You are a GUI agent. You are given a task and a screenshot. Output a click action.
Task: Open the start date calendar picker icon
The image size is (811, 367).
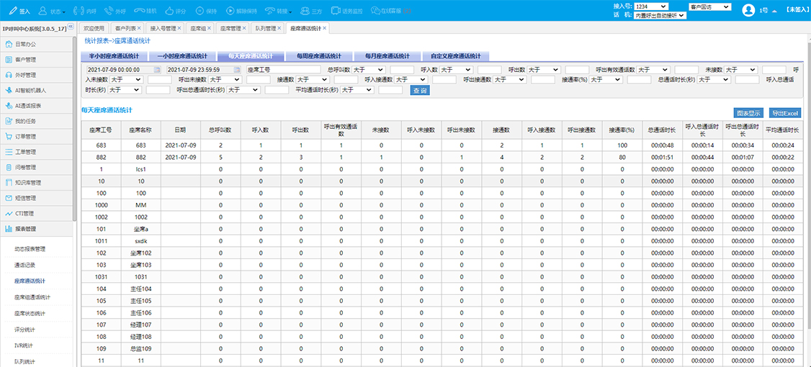pos(157,70)
